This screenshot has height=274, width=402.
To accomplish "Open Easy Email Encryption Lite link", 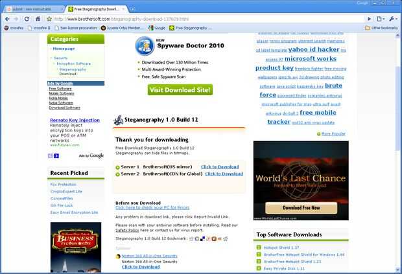I will coord(74,212).
